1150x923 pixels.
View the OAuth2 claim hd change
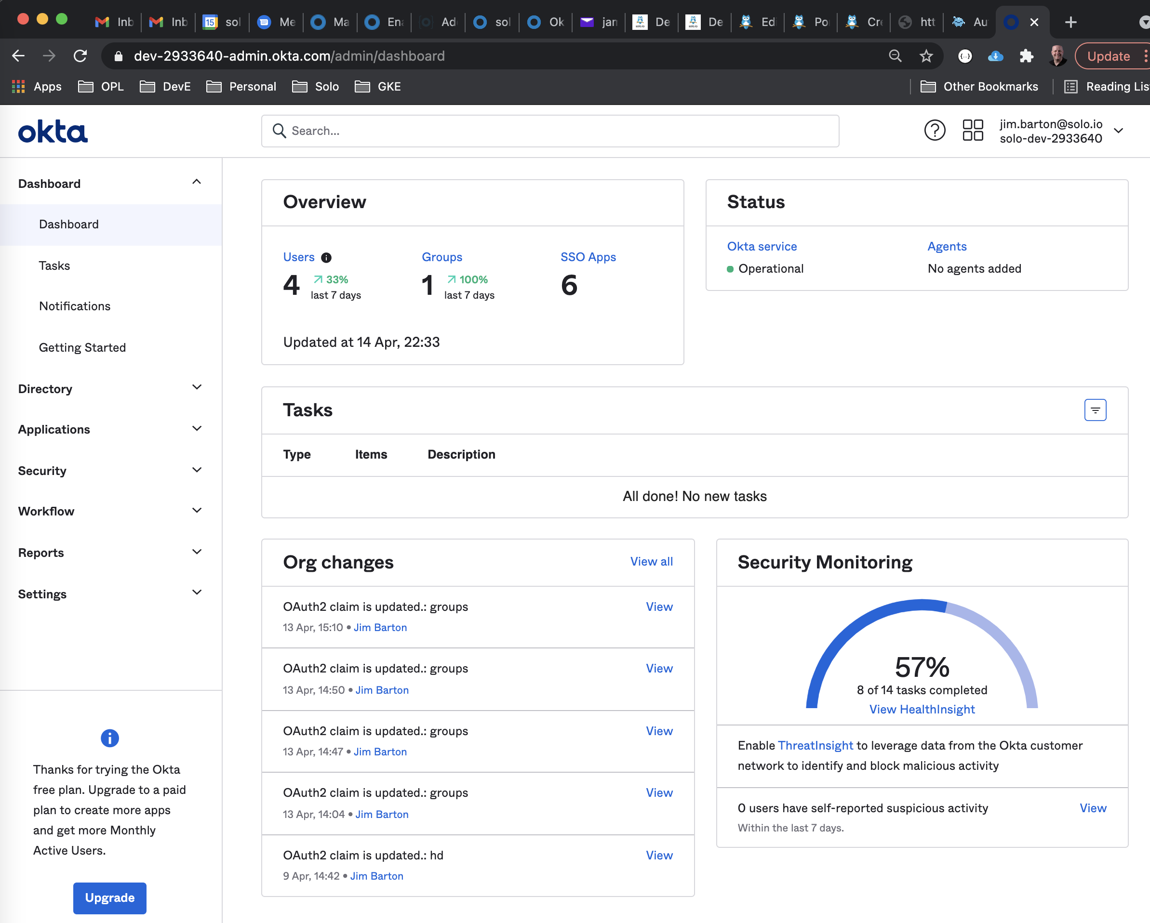(x=659, y=855)
